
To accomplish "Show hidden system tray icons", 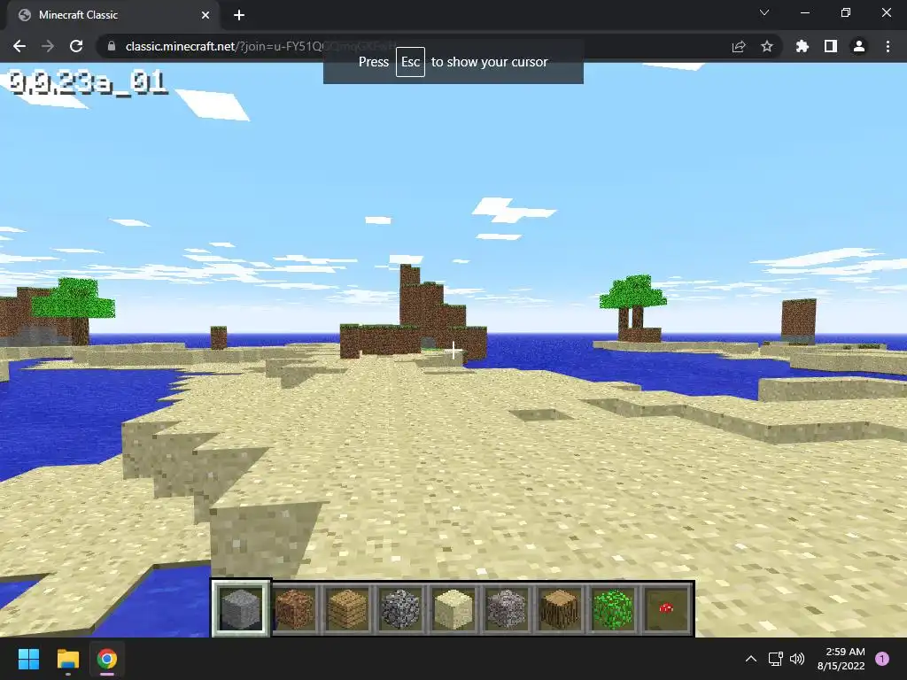I will 751,659.
